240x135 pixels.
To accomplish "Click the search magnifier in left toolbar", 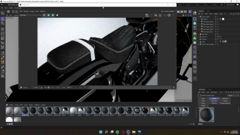I will tap(3, 13).
